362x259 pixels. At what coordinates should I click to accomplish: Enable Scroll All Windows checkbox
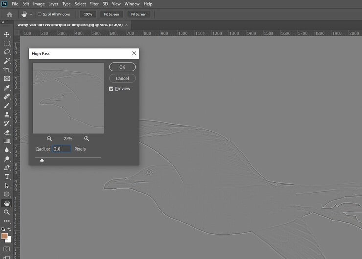click(39, 14)
